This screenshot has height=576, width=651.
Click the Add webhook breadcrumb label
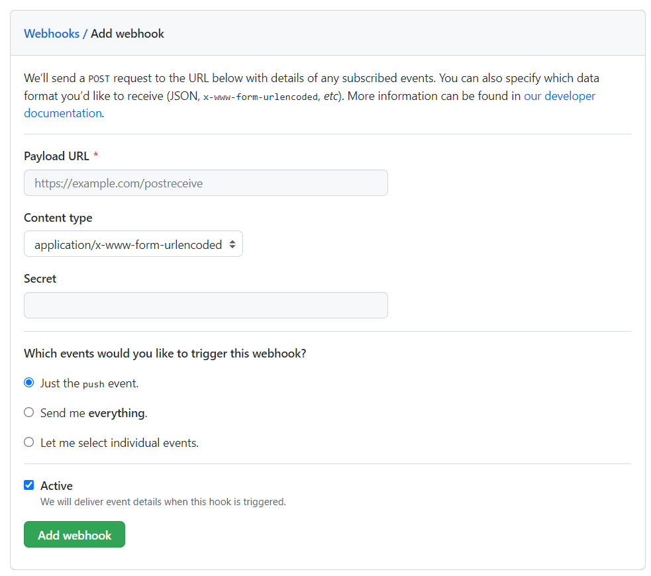[127, 33]
